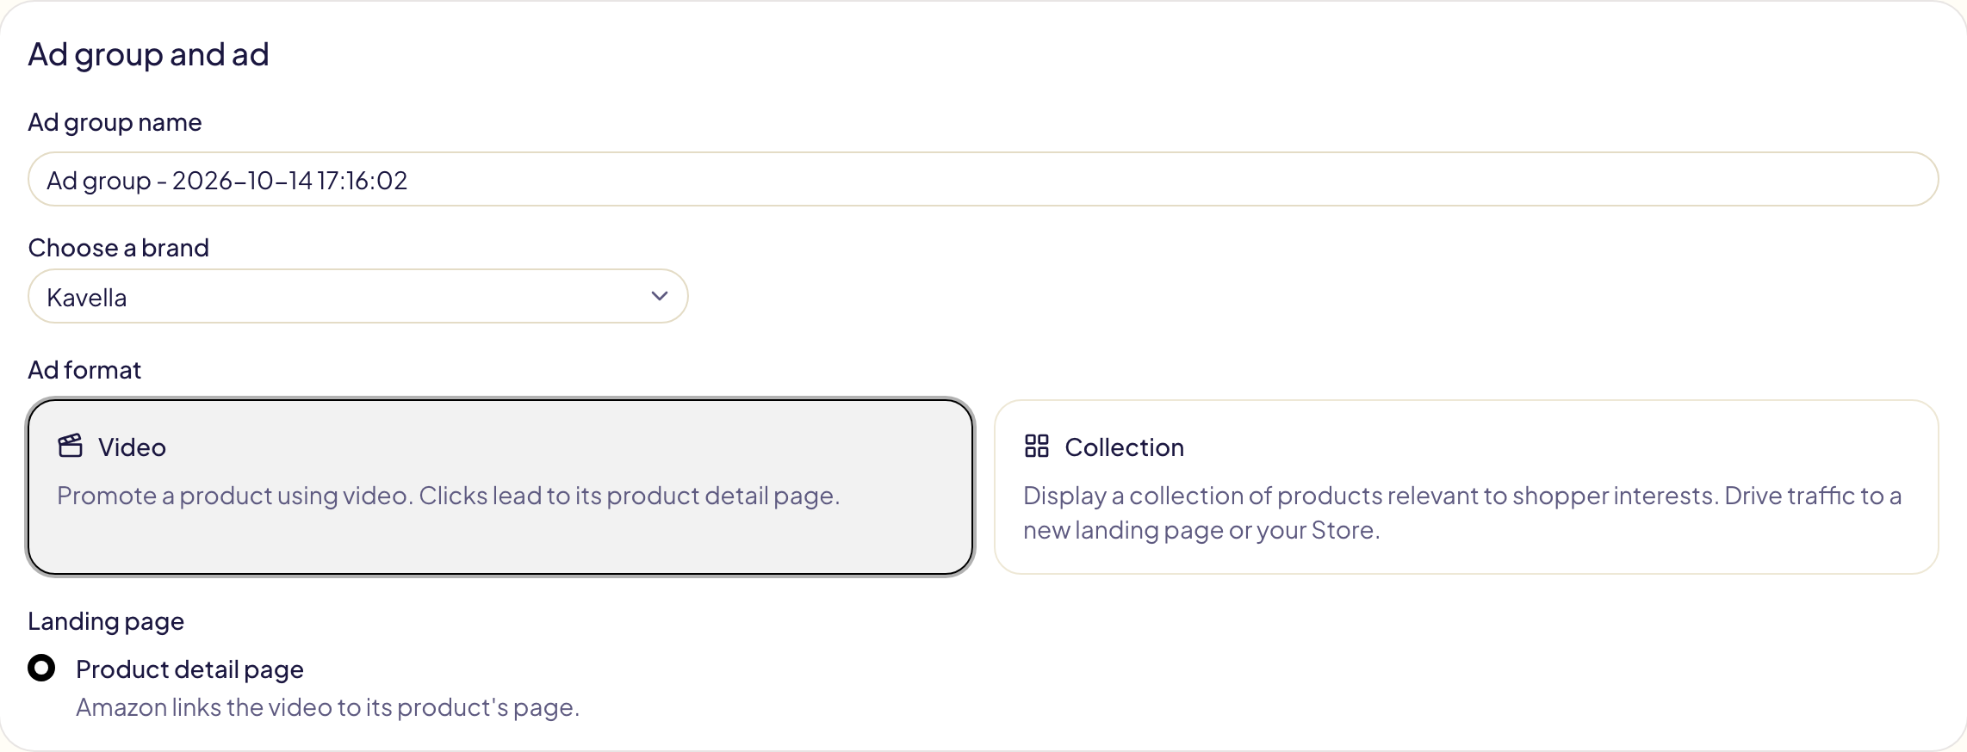Click the 'Product detail page' option label

click(x=189, y=669)
